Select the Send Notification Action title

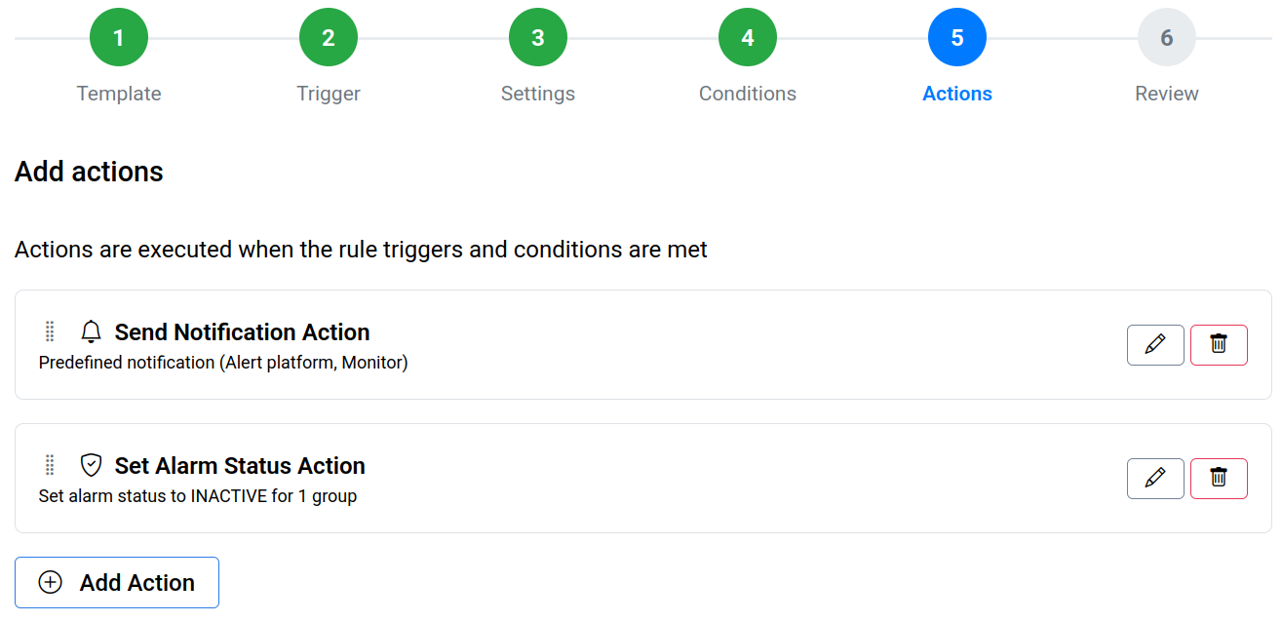tap(242, 332)
